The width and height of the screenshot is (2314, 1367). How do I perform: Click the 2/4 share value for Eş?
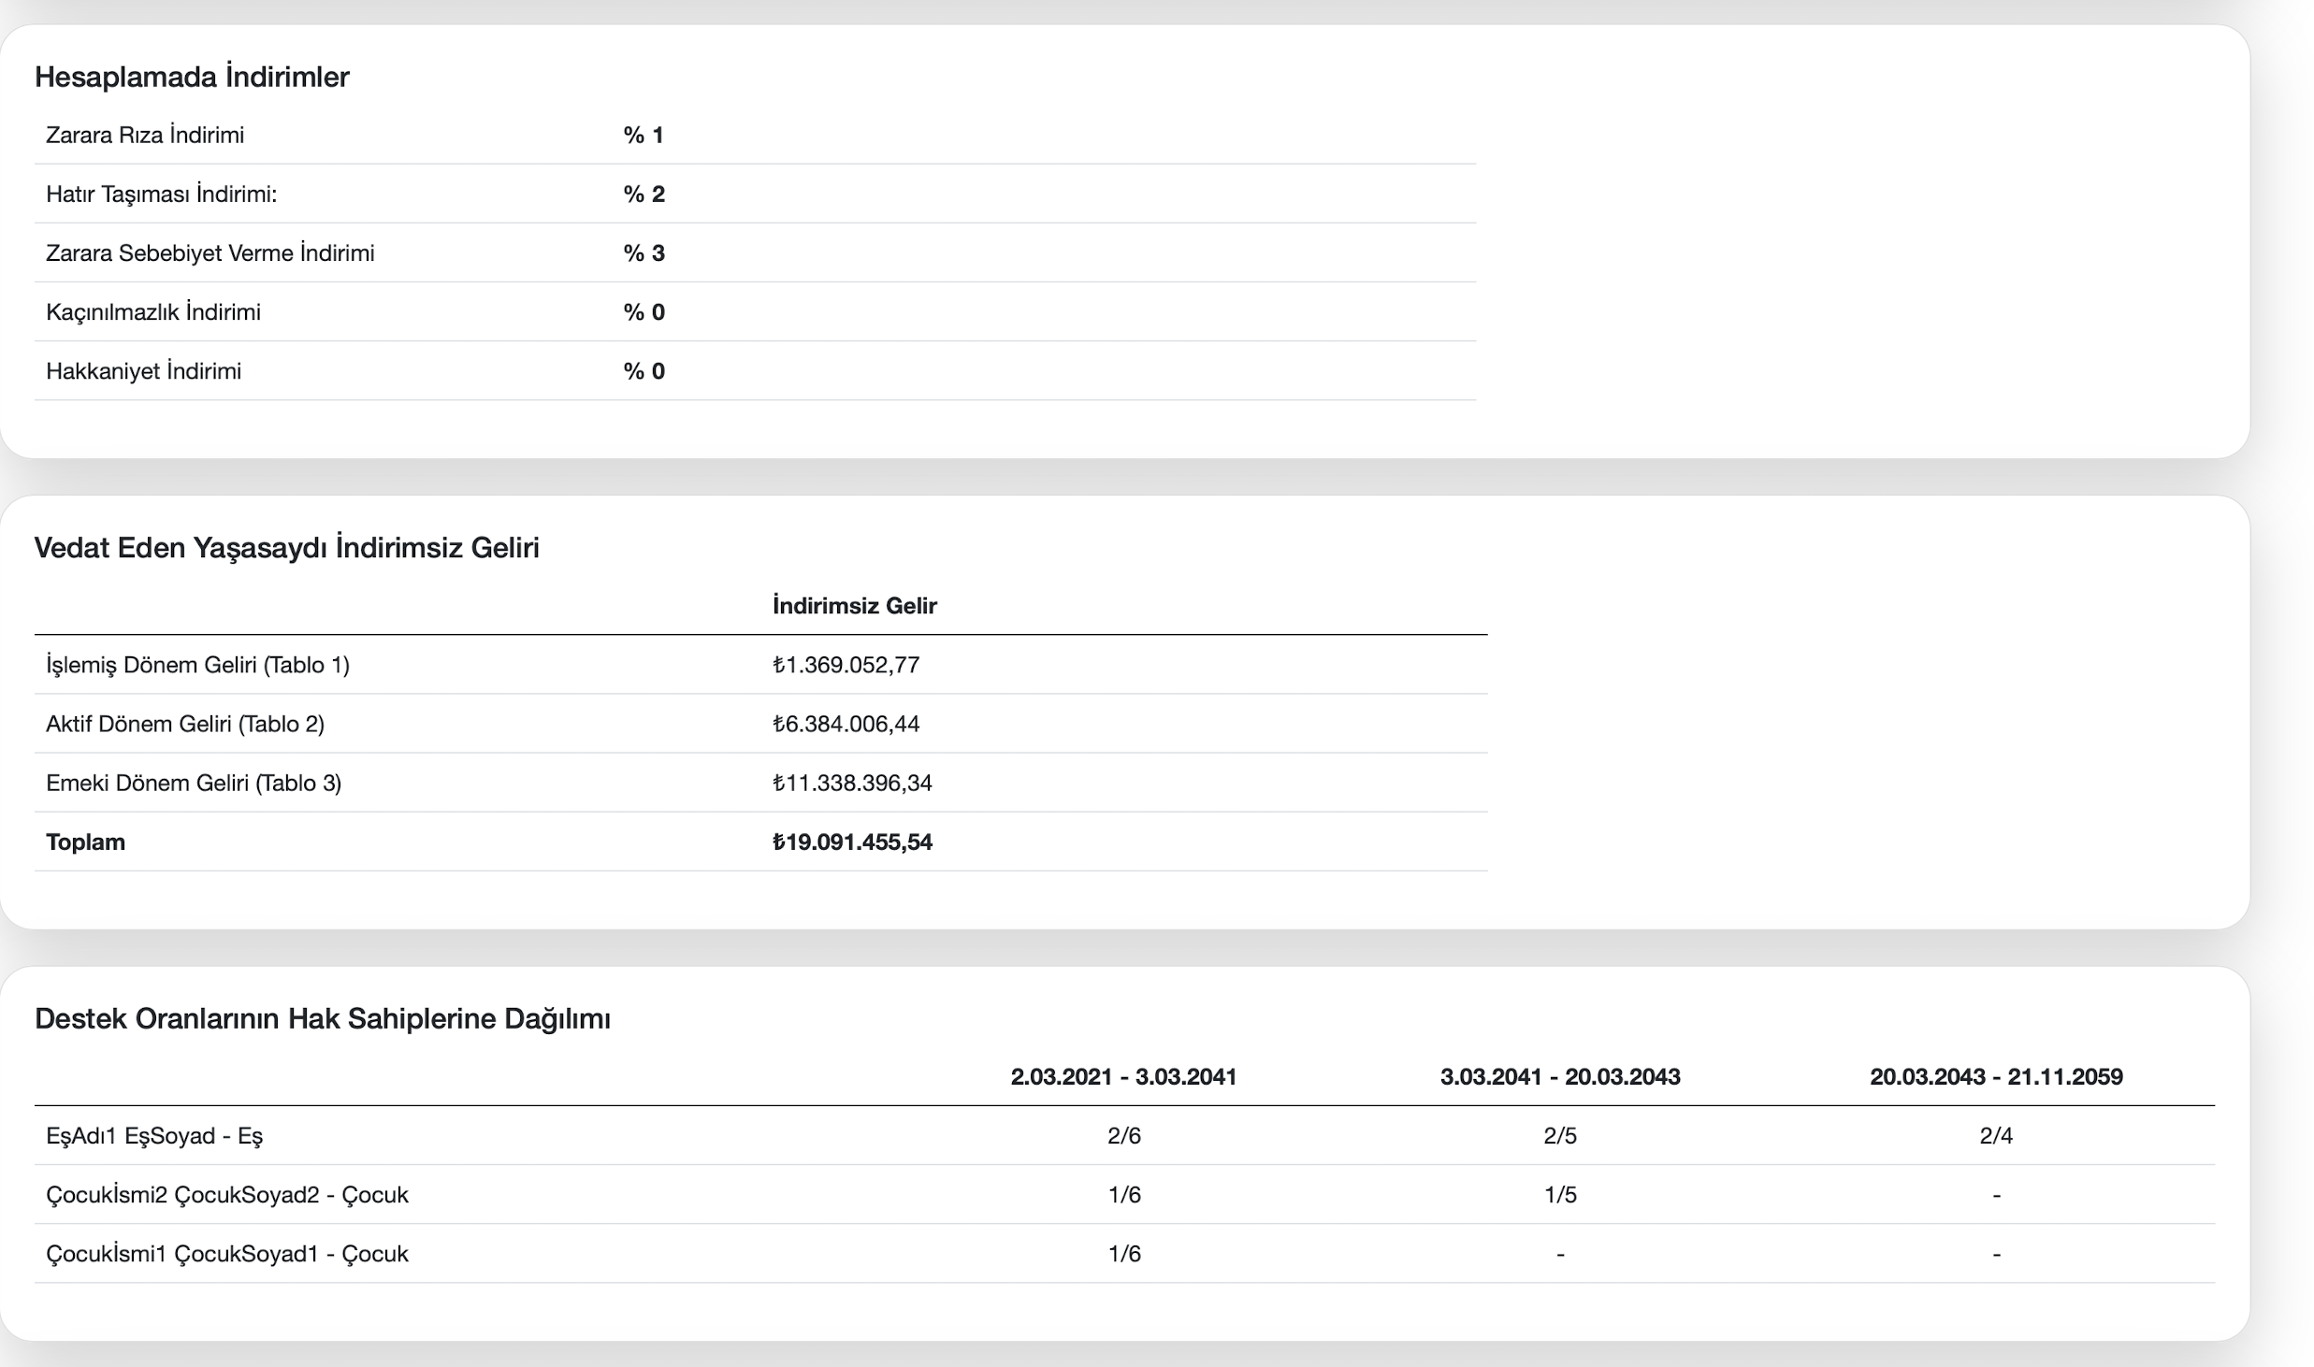tap(1996, 1135)
